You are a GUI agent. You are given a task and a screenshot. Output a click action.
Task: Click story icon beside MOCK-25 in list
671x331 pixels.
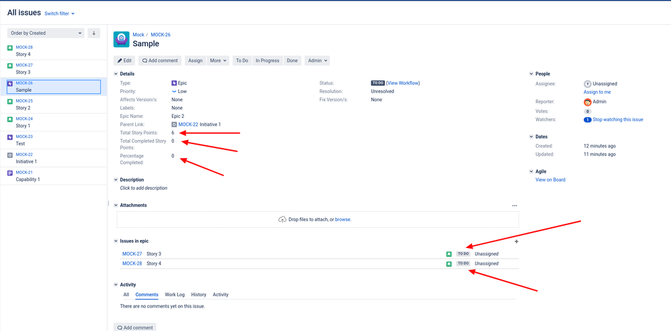tap(10, 102)
